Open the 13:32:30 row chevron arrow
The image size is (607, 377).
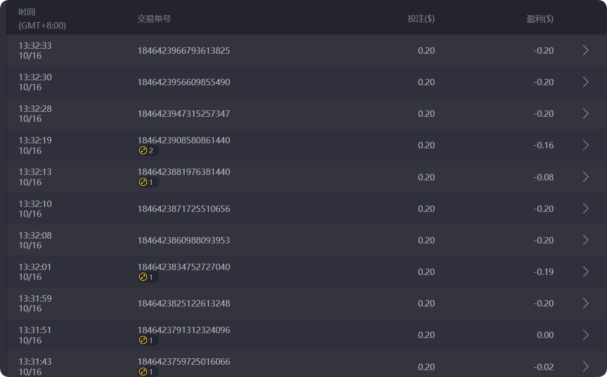pyautogui.click(x=585, y=82)
